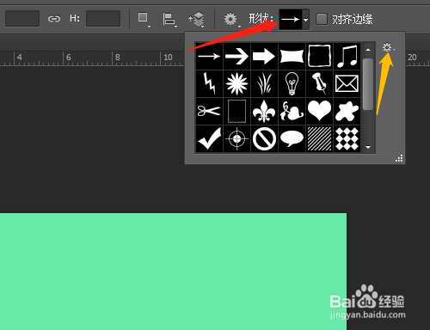This screenshot has height=330, width=430.
Task: Open the shape picker gear menu
Action: [x=388, y=47]
